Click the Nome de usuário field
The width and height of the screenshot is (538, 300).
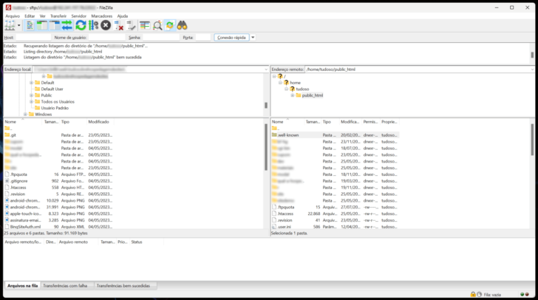(106, 38)
